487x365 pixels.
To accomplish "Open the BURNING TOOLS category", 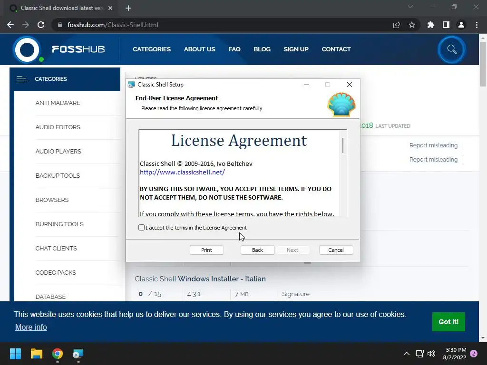I will 59,224.
